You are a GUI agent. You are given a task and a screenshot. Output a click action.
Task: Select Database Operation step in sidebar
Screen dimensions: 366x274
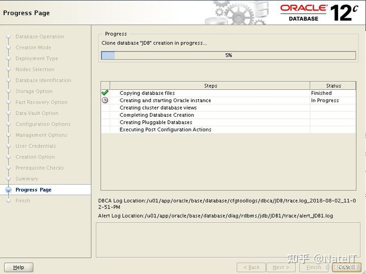40,37
